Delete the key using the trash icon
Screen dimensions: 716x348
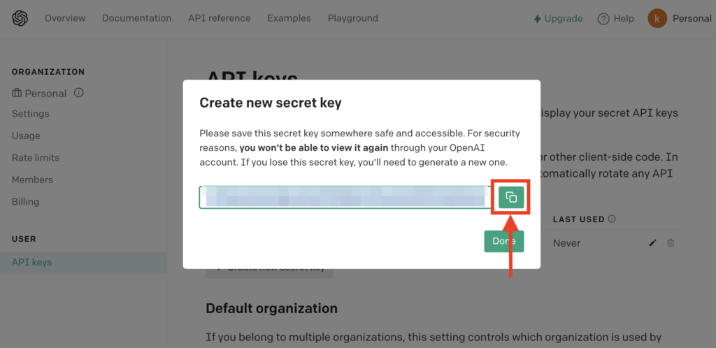pyautogui.click(x=671, y=243)
